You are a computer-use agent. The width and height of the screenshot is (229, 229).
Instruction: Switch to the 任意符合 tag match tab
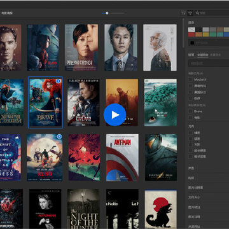tap(216, 55)
